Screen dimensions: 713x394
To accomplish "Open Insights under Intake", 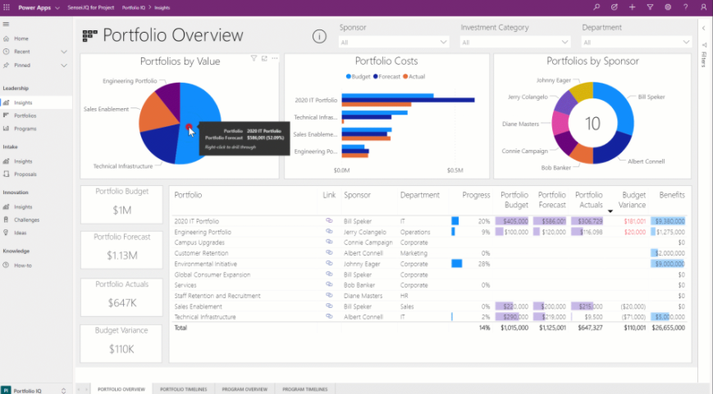I will [23, 161].
